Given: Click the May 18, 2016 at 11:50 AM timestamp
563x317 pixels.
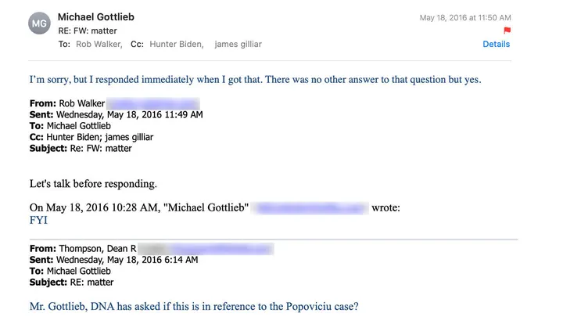Looking at the screenshot, I should 465,17.
